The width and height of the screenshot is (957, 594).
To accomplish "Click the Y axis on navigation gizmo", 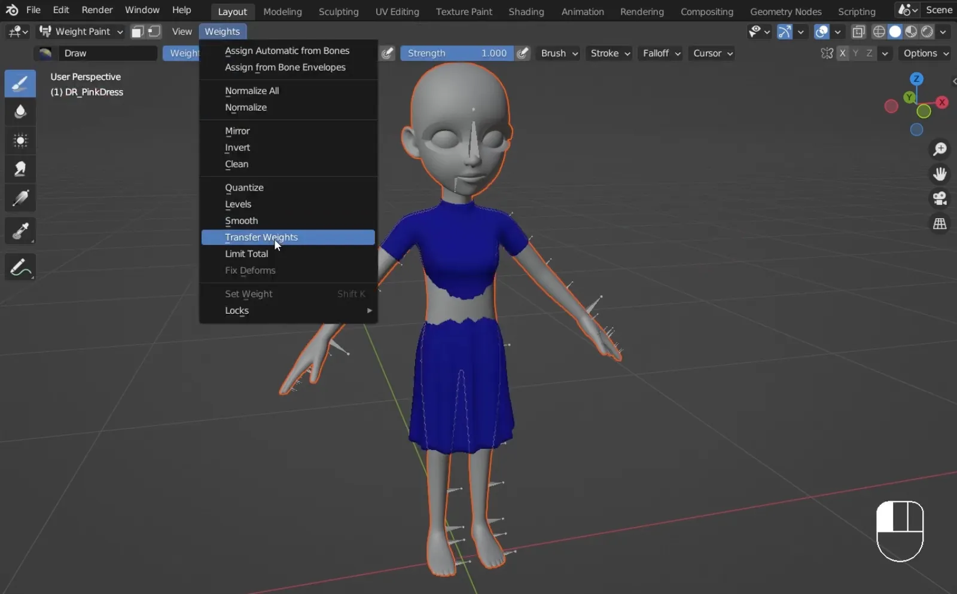I will click(x=909, y=97).
